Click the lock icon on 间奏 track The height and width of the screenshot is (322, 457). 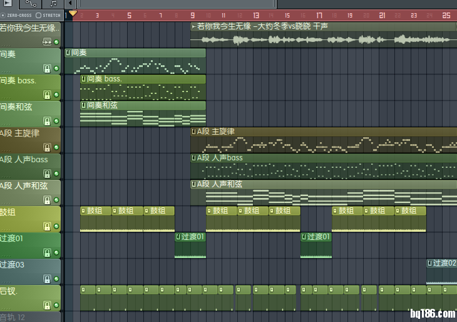(46, 68)
